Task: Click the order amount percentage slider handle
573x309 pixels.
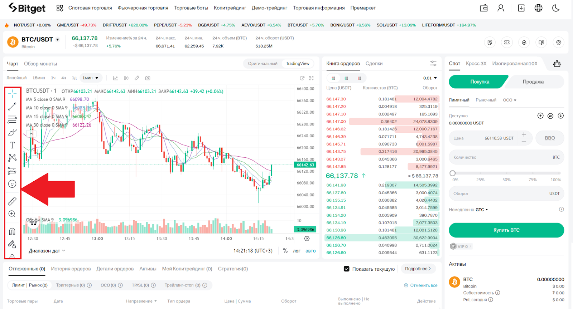Action: point(453,173)
